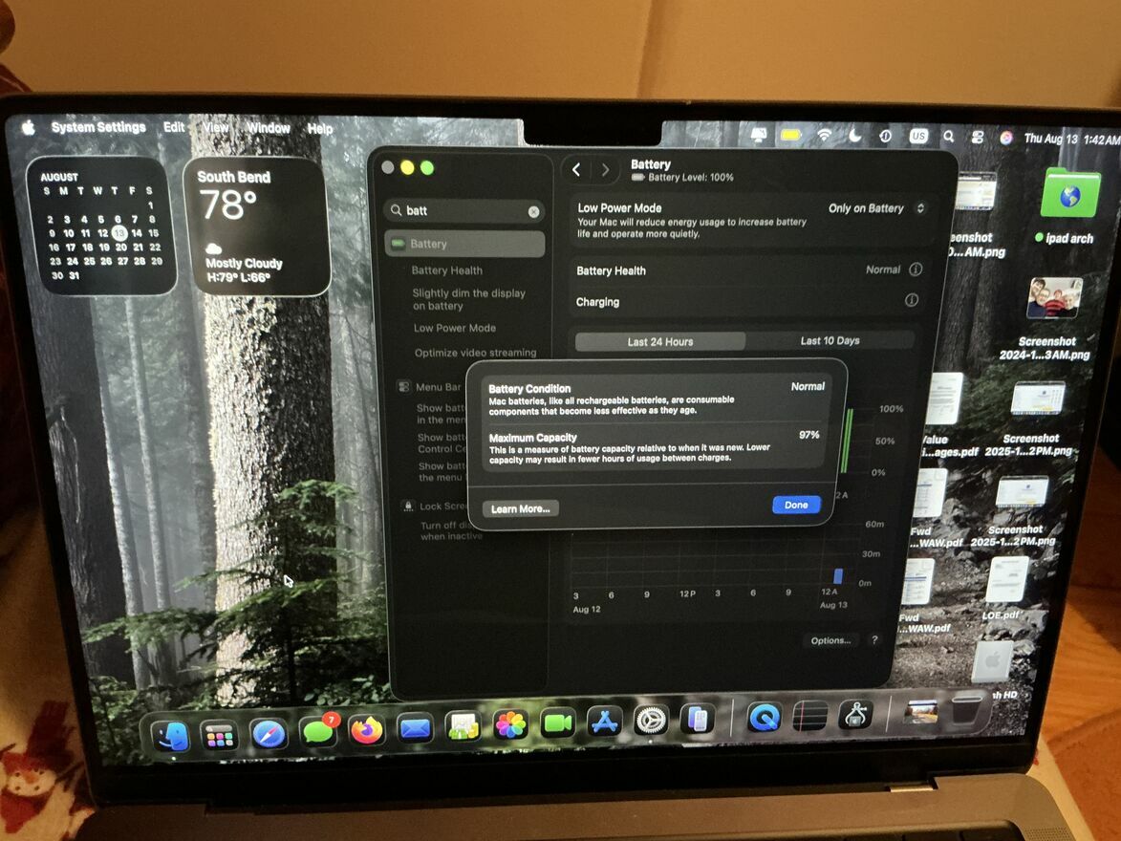Select Slightly dim the display on battery result
This screenshot has height=841, width=1121.
(x=468, y=300)
